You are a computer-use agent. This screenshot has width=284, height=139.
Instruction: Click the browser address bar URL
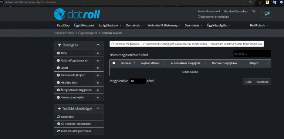pyautogui.click(x=31, y=2)
